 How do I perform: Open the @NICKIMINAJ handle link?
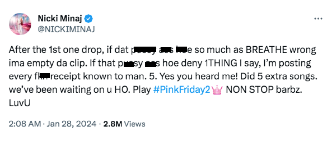click(x=66, y=29)
